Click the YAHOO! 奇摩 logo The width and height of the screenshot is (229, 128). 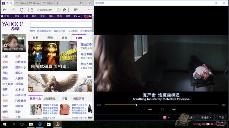[12, 26]
